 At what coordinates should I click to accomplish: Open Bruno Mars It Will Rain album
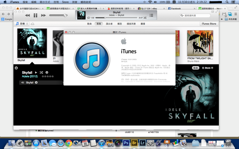point(200,43)
